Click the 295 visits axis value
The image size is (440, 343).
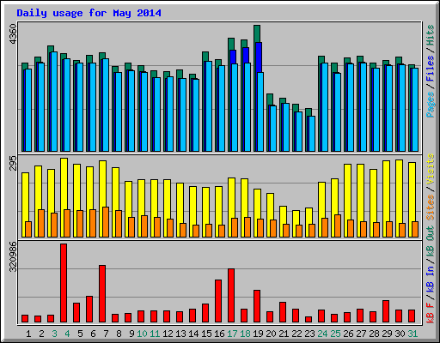13,163
